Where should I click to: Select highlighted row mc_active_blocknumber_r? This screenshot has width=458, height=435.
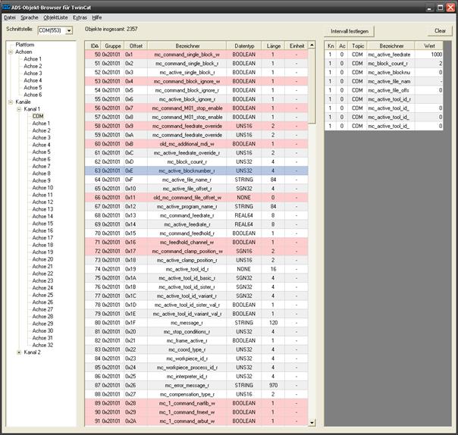(196, 171)
